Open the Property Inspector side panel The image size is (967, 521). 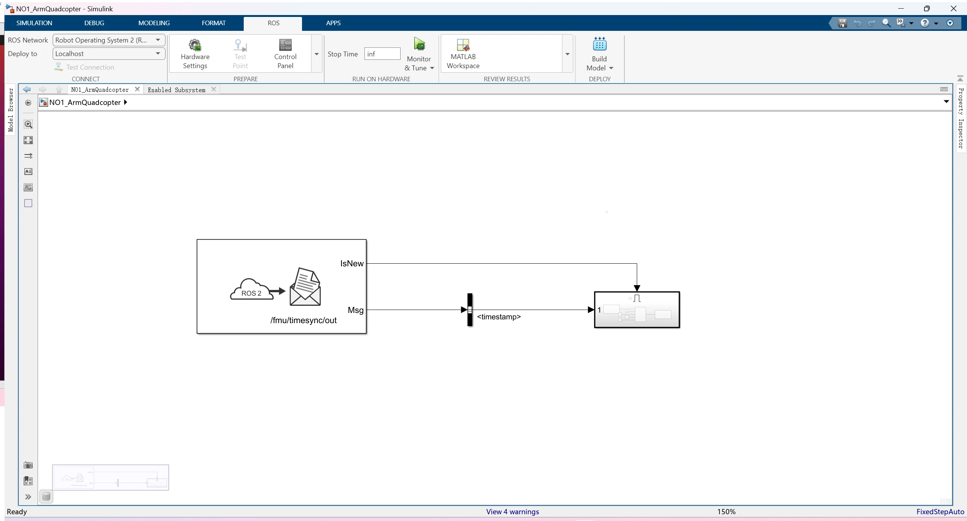coord(961,118)
